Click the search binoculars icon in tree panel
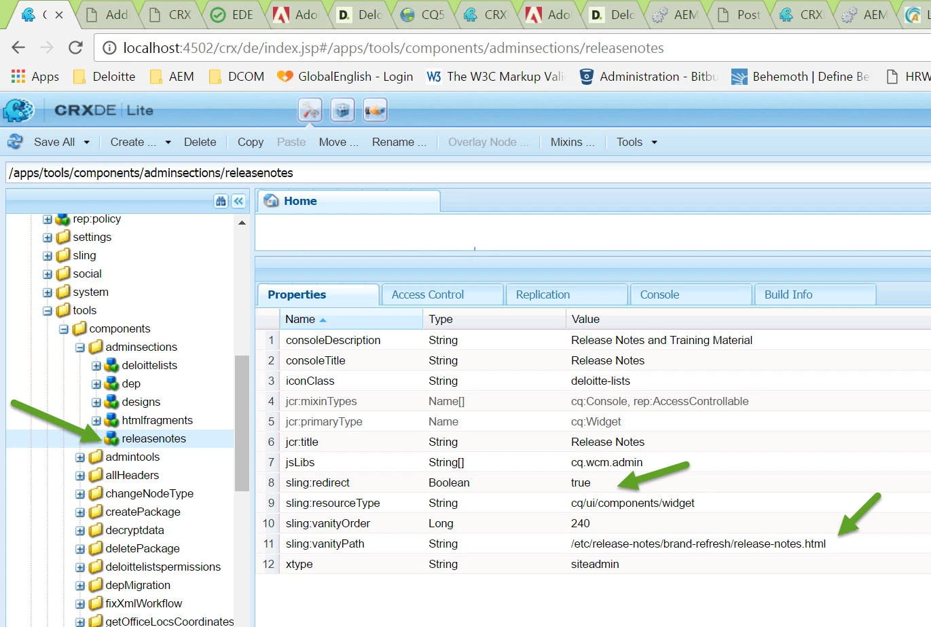Image resolution: width=931 pixels, height=627 pixels. click(221, 201)
